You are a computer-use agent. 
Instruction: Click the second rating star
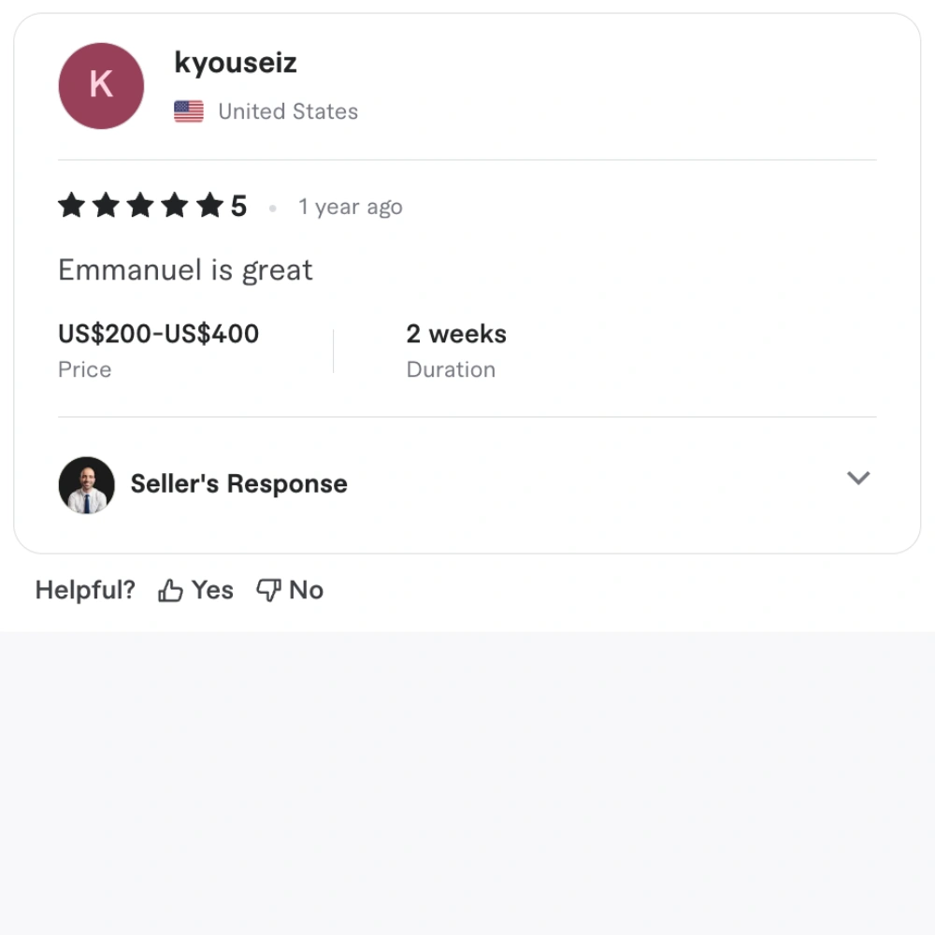[107, 206]
